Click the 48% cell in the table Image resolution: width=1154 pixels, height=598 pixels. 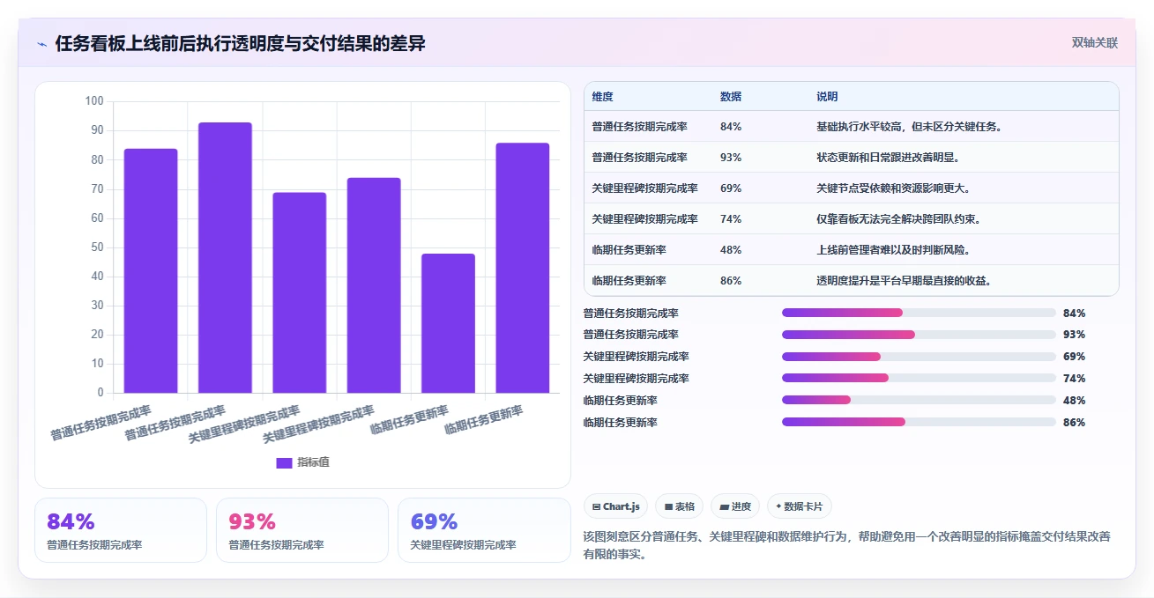click(x=731, y=250)
